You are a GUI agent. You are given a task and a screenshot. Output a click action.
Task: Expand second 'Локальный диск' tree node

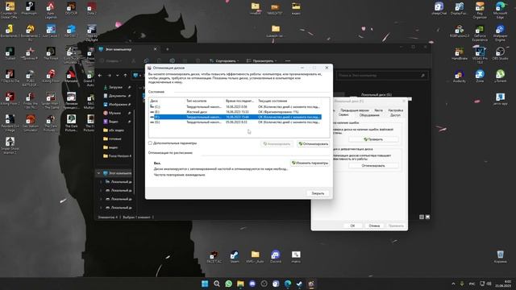(x=101, y=190)
